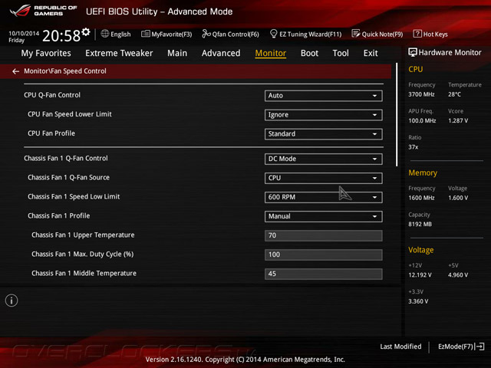Viewport: 491px width, 368px height.
Task: Open Chassis Fan 1 Q-Fan Control dropdown
Action: (x=324, y=159)
